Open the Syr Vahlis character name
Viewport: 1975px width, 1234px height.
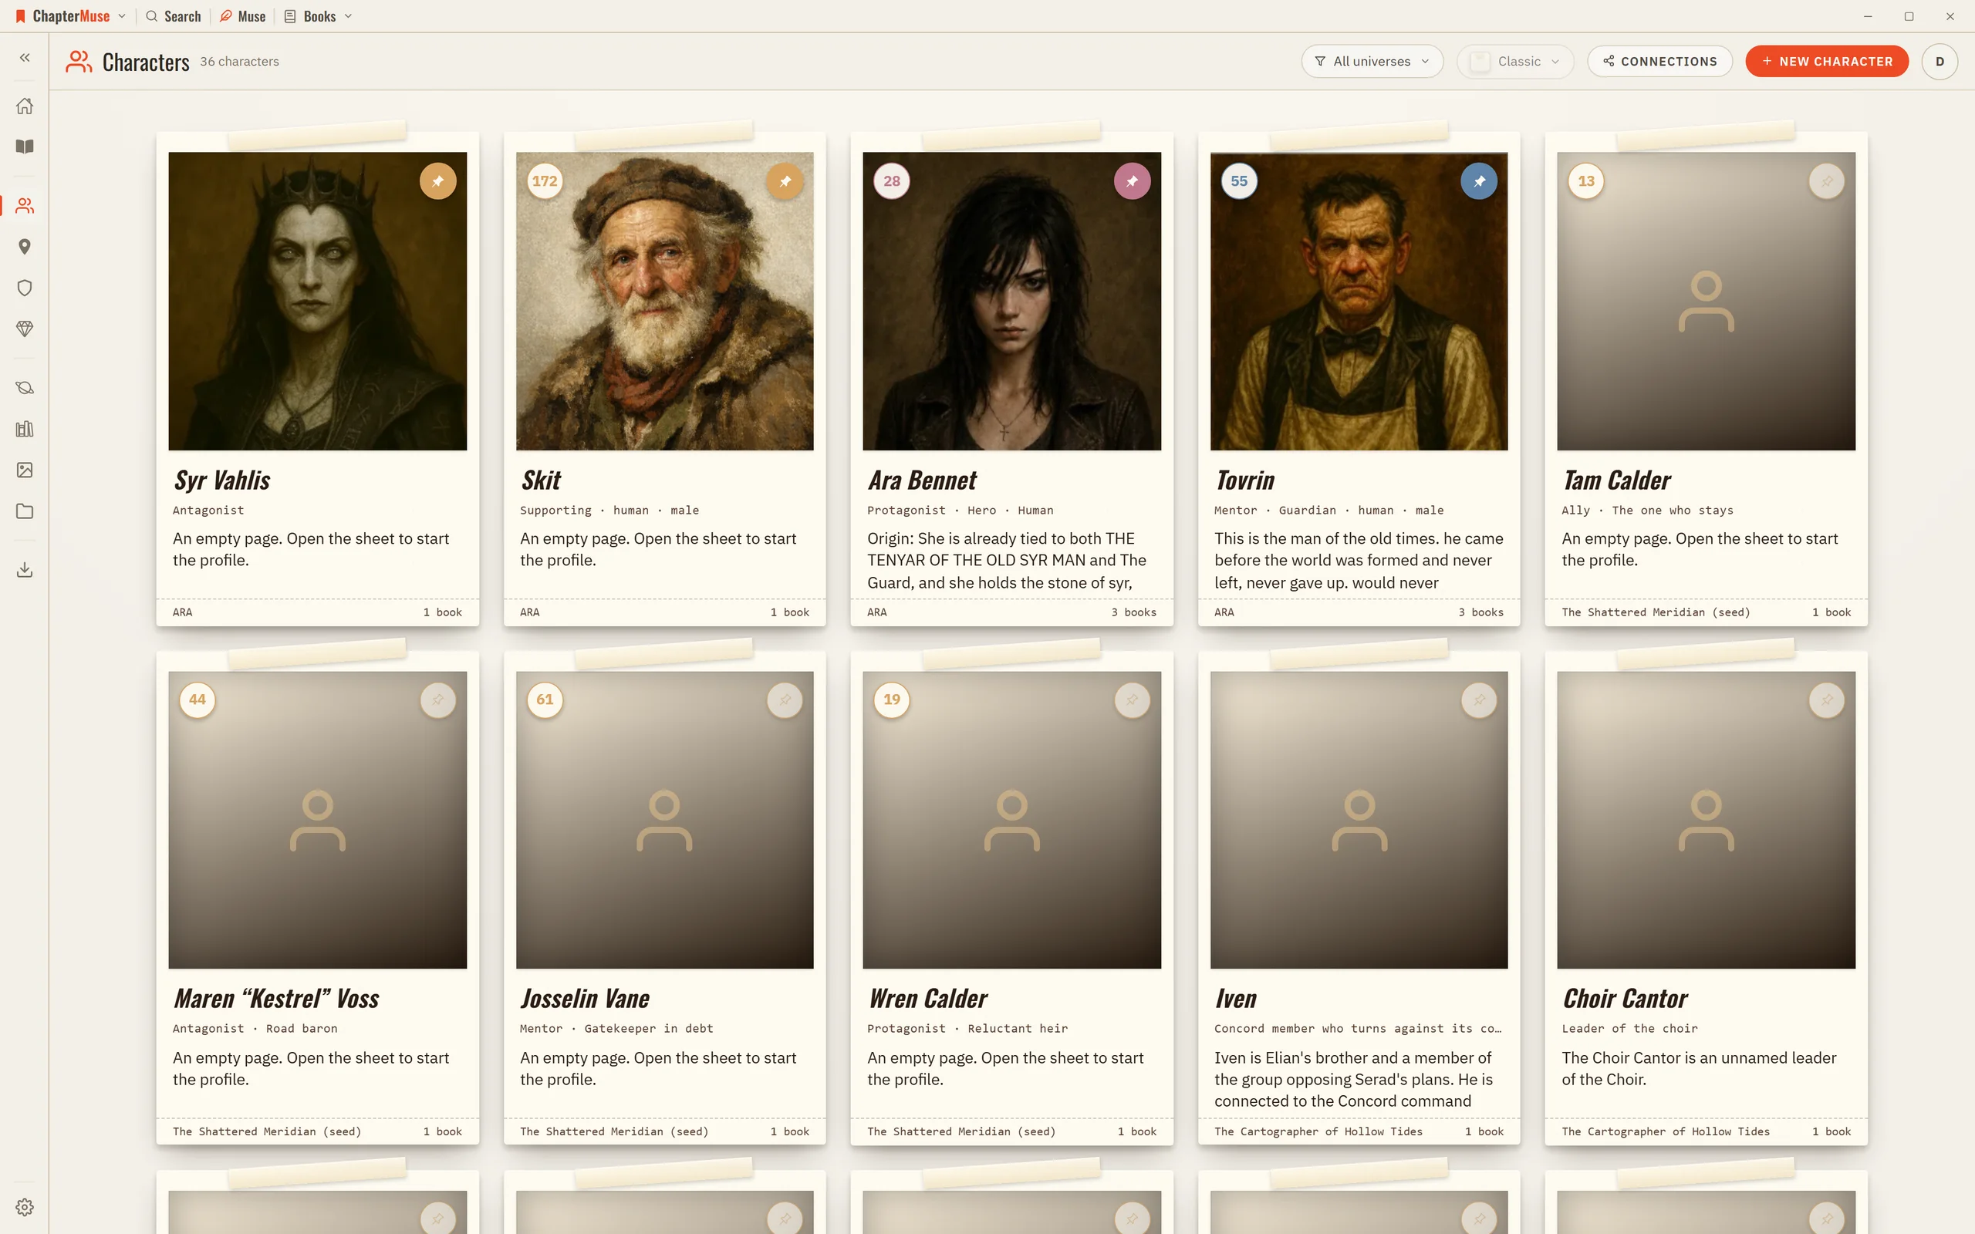point(222,480)
